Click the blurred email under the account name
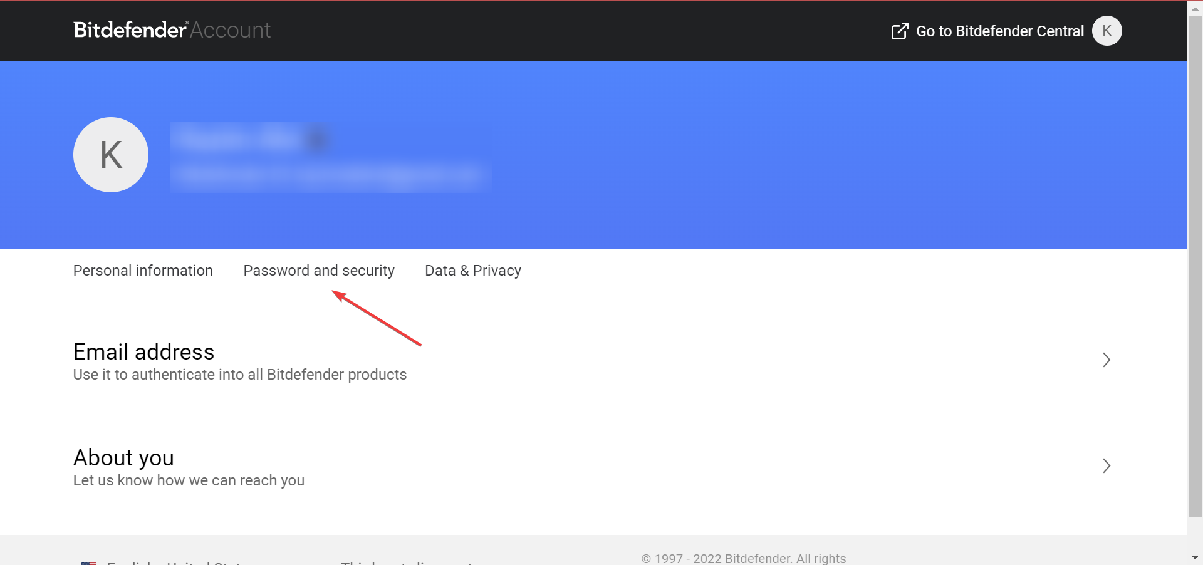This screenshot has width=1203, height=565. pyautogui.click(x=330, y=175)
